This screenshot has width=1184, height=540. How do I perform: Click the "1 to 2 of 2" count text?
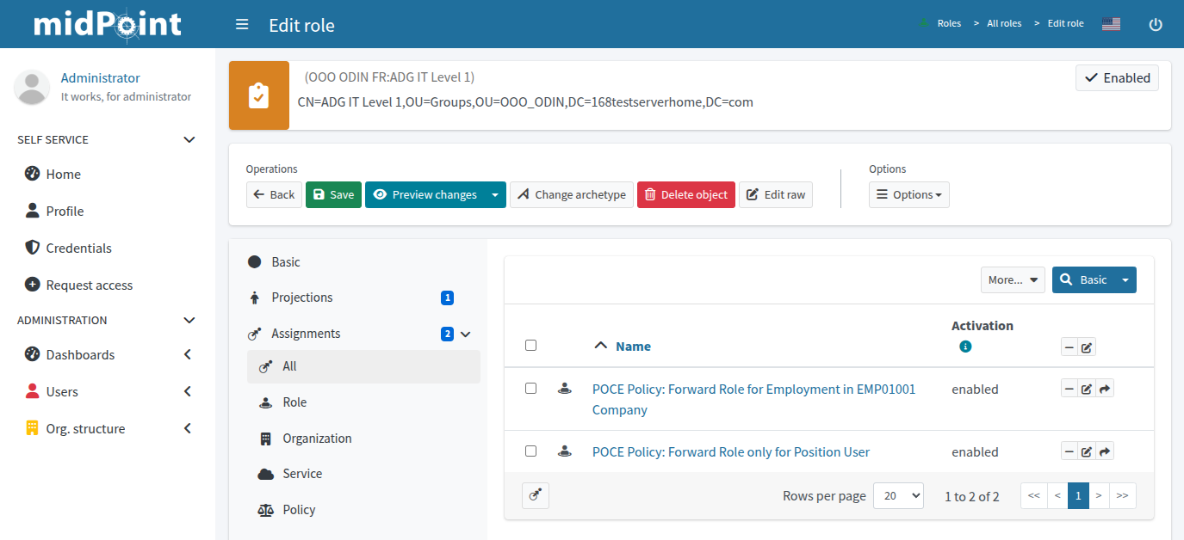tap(972, 496)
